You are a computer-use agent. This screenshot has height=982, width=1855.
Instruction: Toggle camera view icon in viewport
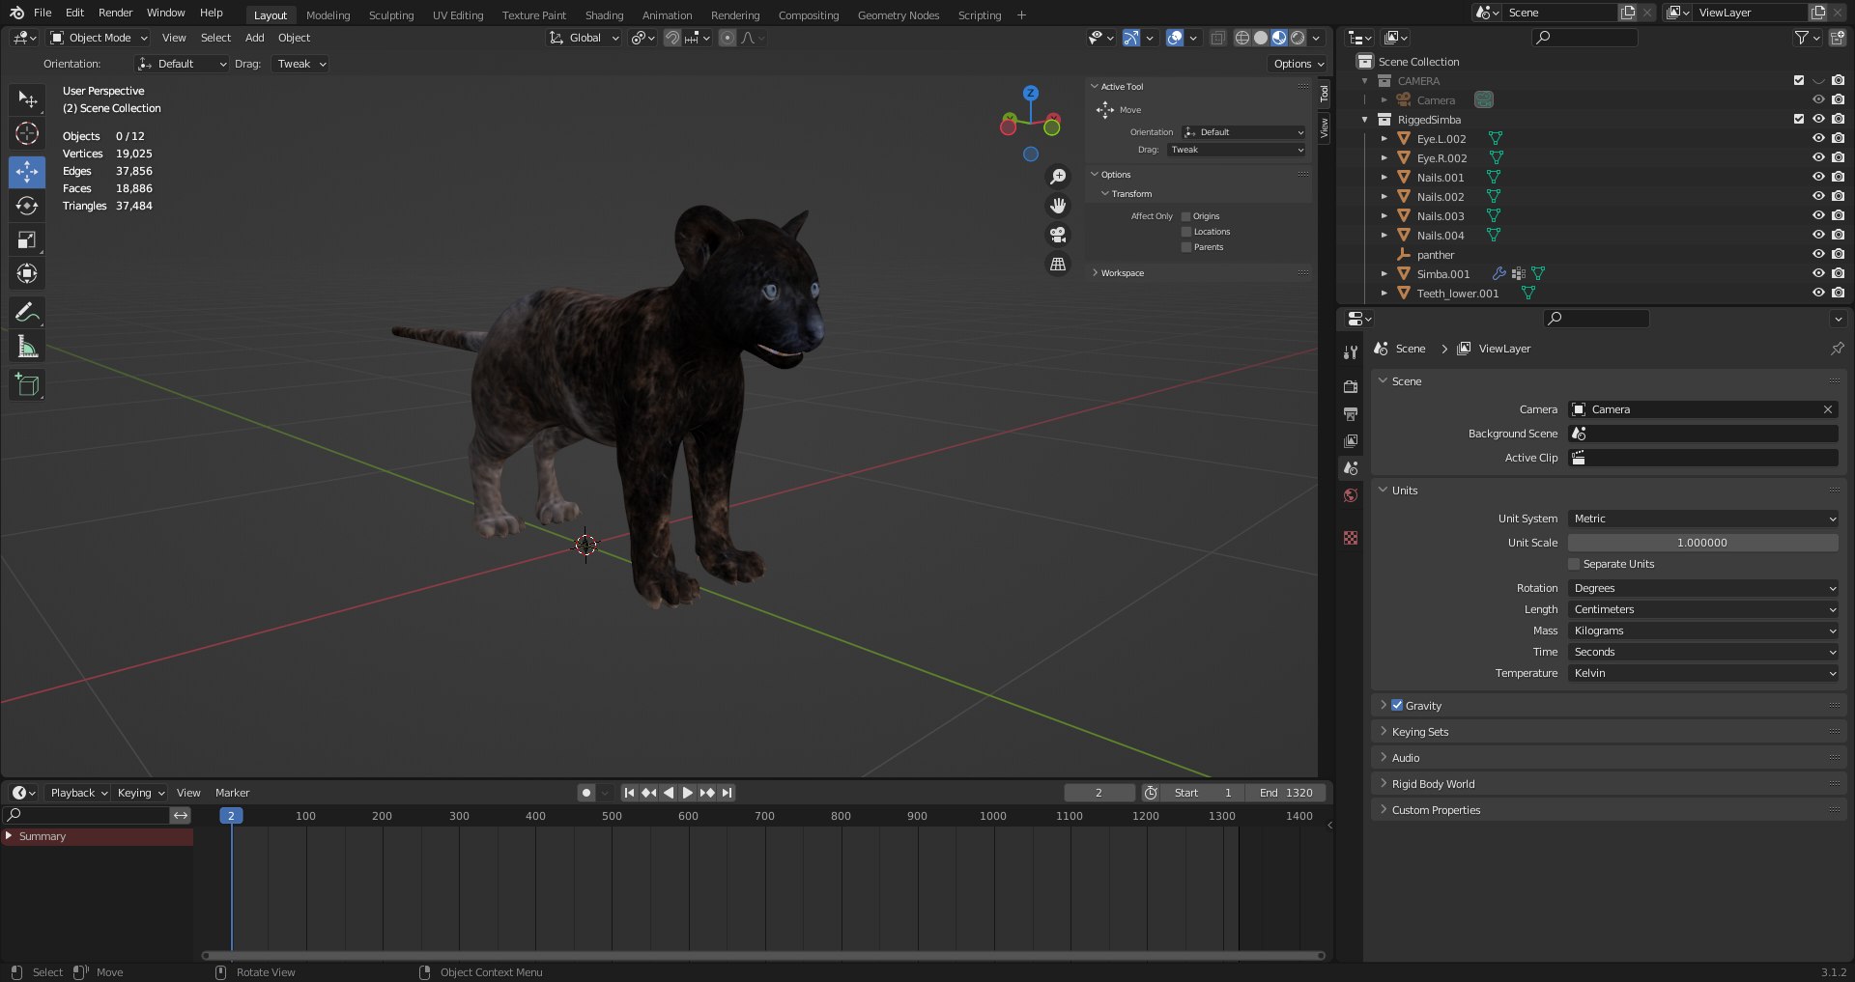click(1059, 235)
